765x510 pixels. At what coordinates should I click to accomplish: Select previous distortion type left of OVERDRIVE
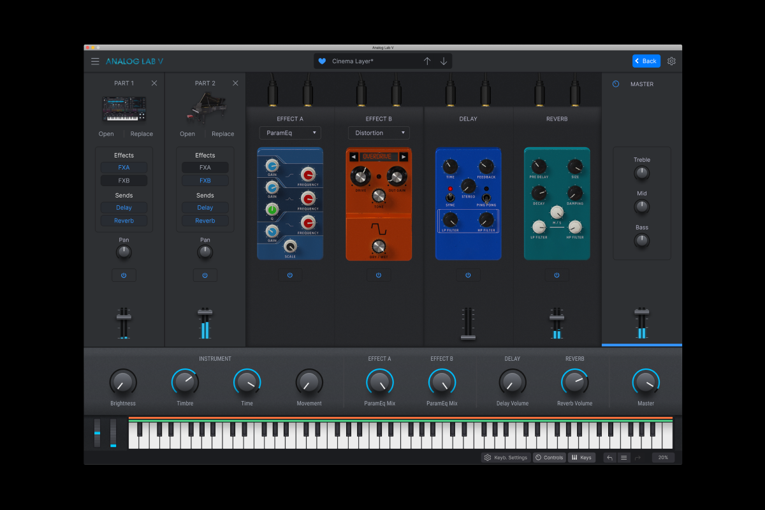[x=354, y=157]
